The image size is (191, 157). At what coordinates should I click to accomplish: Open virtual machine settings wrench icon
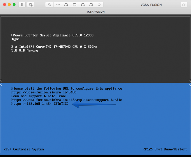tap(49, 5)
